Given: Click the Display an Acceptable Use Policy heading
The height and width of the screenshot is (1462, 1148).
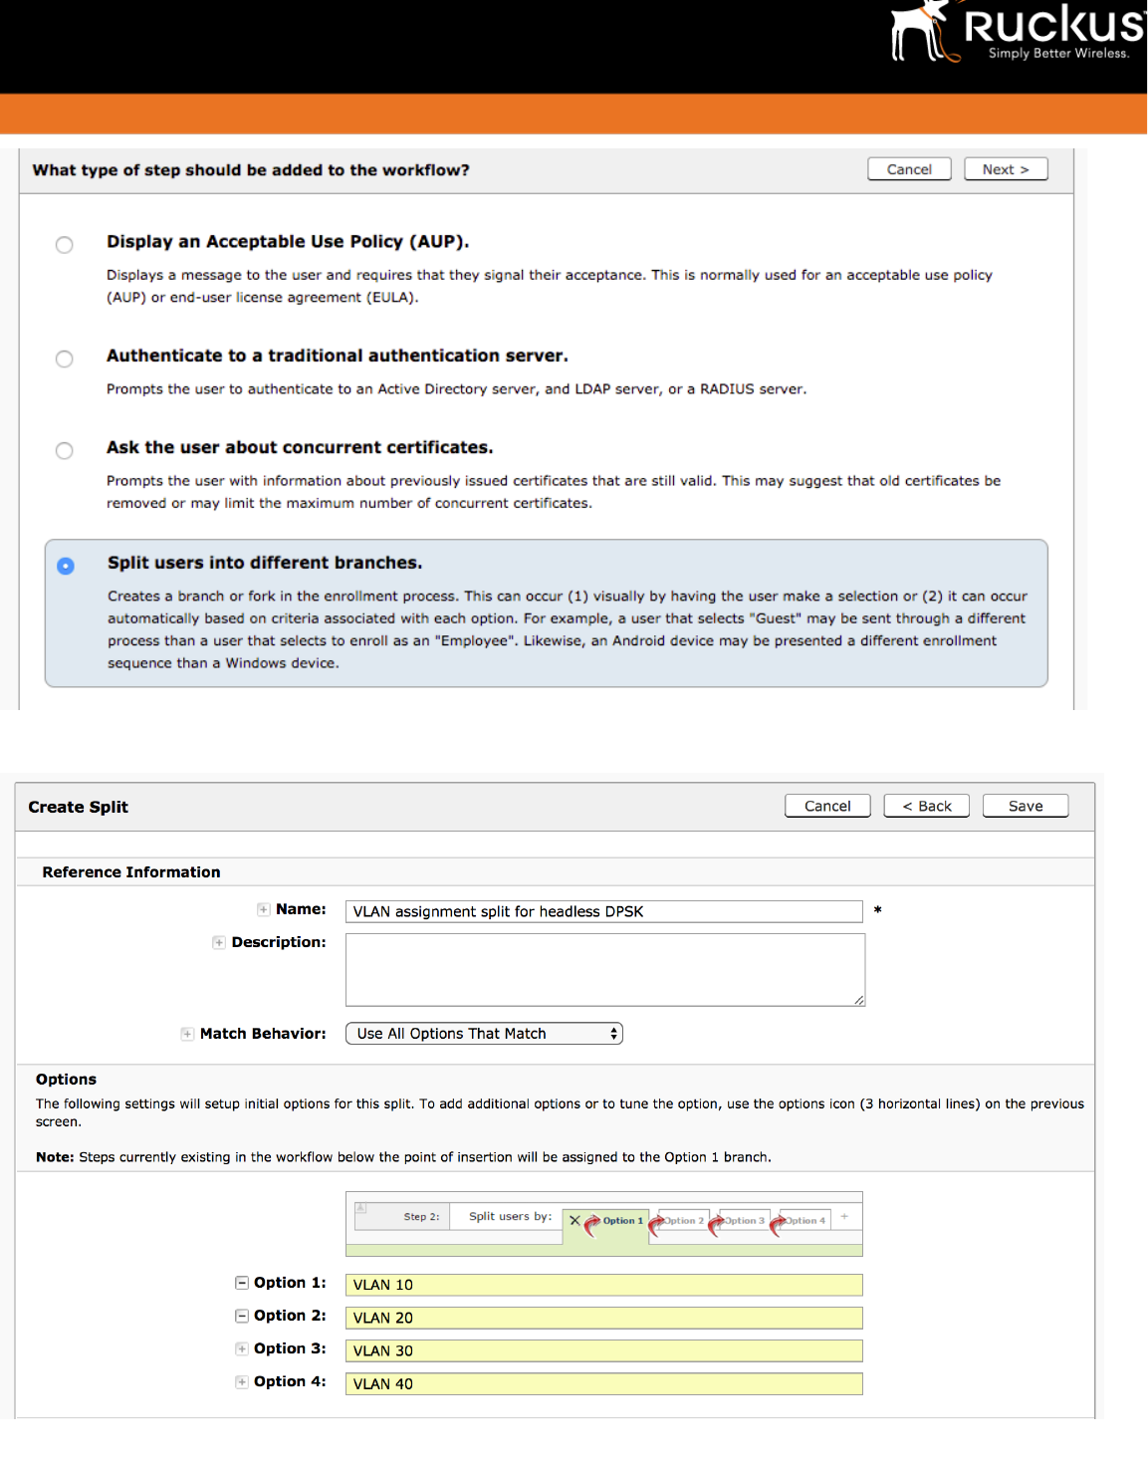Looking at the screenshot, I should click(288, 242).
